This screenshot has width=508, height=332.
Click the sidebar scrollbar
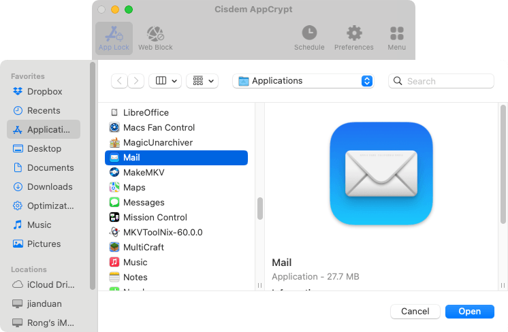[x=93, y=176]
